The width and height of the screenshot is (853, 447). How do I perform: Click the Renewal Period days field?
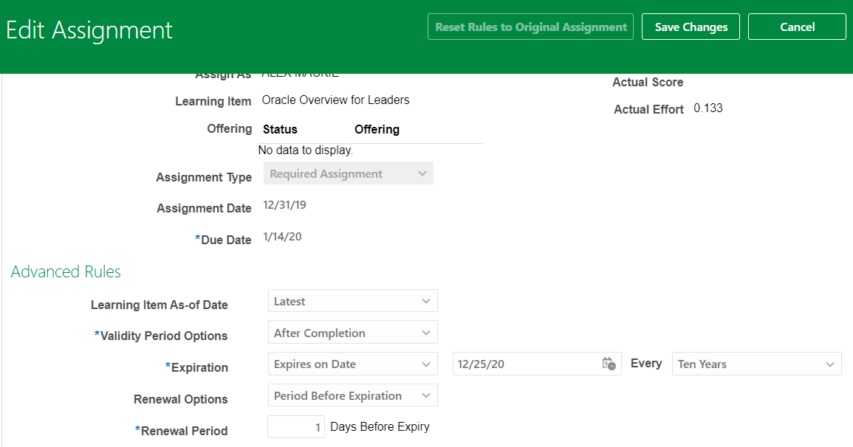[296, 427]
